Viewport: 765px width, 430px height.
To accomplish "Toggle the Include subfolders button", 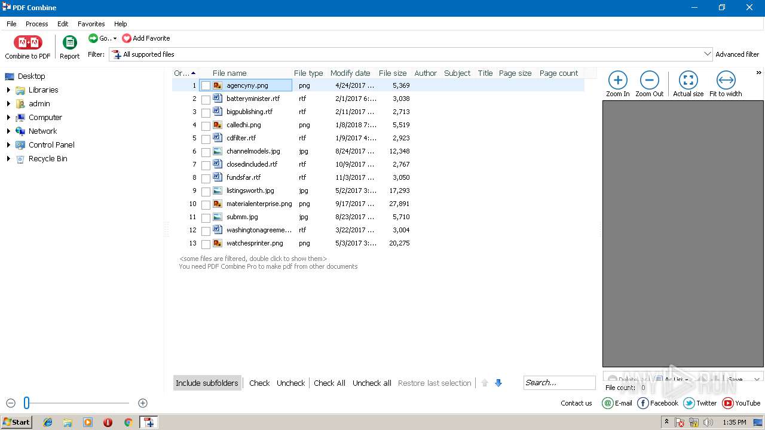I will [x=207, y=383].
